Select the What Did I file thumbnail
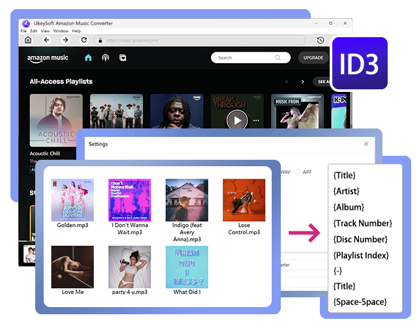Viewport: 417px width, 326px height. click(187, 267)
